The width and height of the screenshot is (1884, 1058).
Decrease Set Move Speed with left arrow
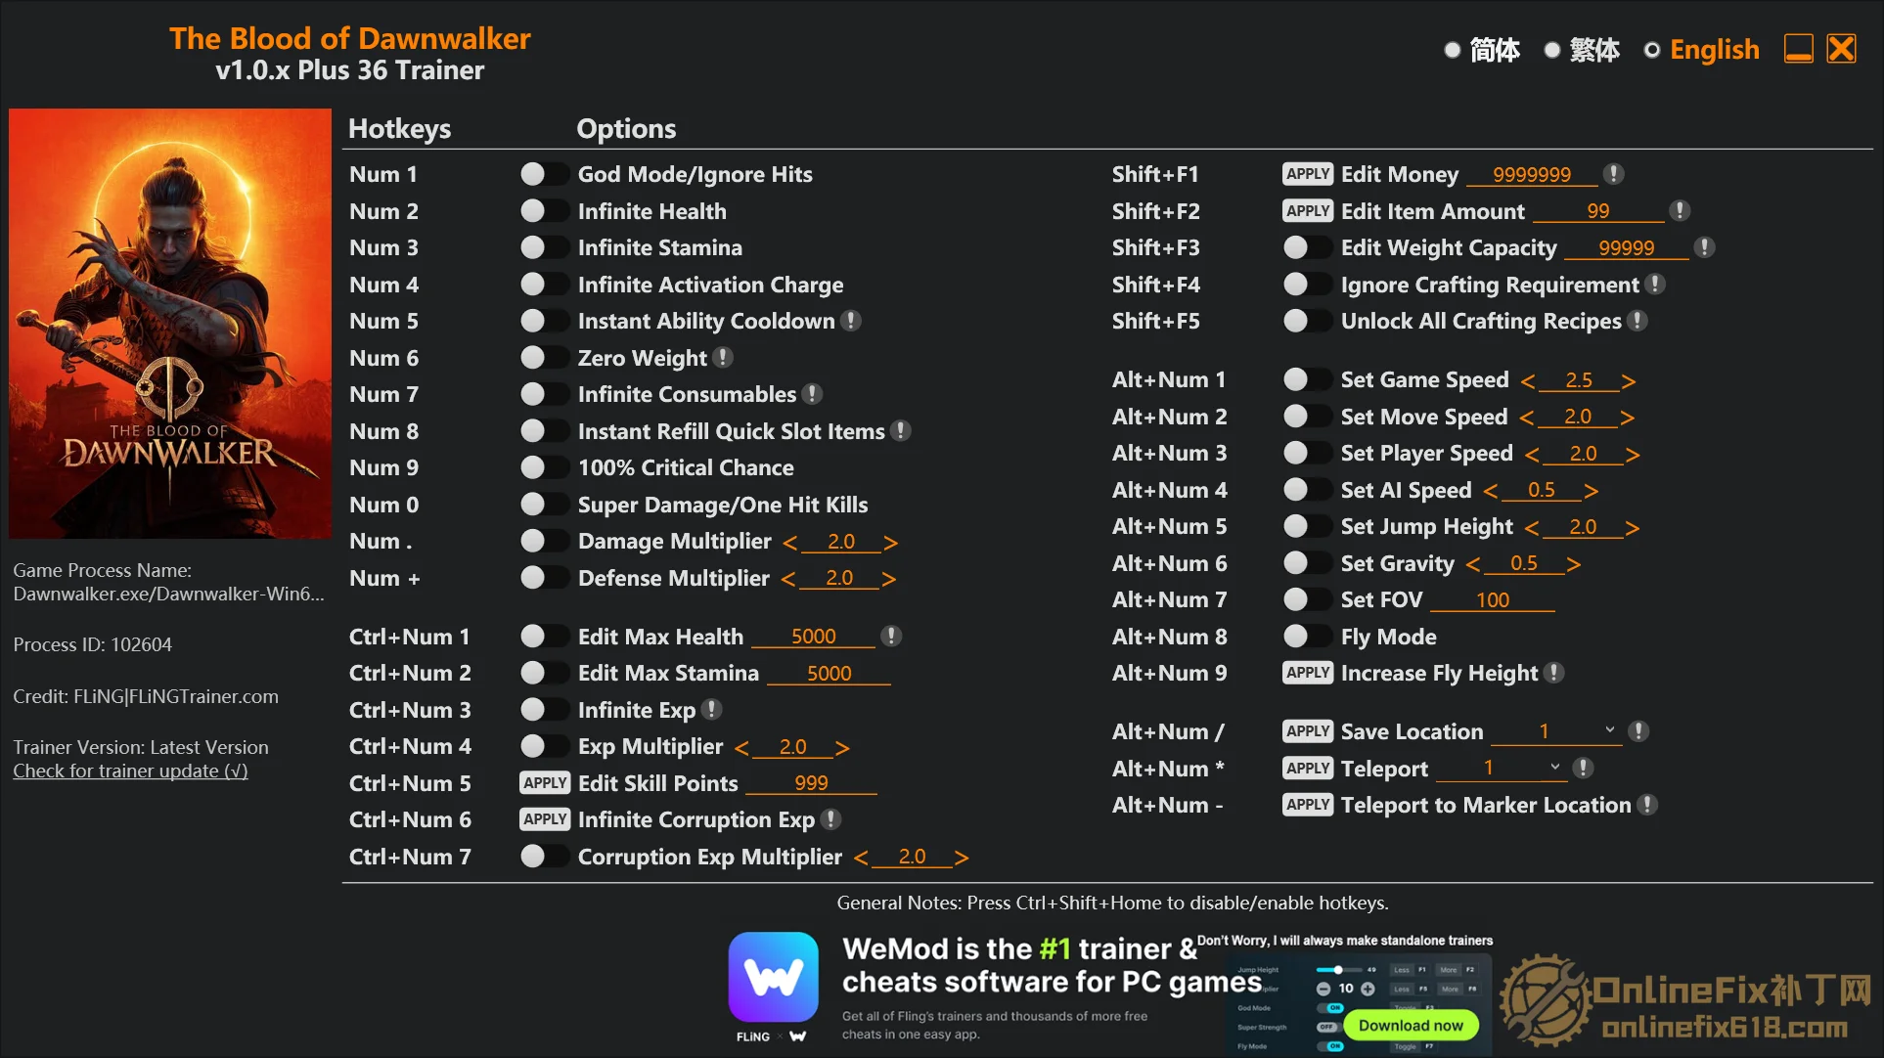[1526, 418]
